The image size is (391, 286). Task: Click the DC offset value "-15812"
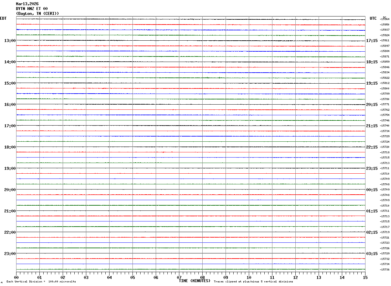[385, 83]
